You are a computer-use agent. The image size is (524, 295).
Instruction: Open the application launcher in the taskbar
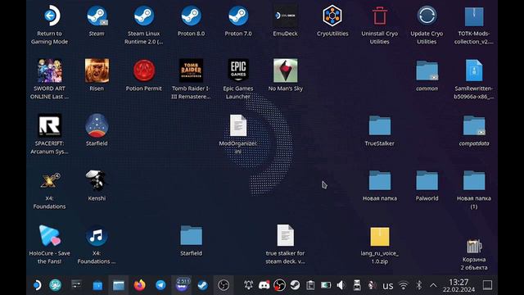tap(36, 285)
